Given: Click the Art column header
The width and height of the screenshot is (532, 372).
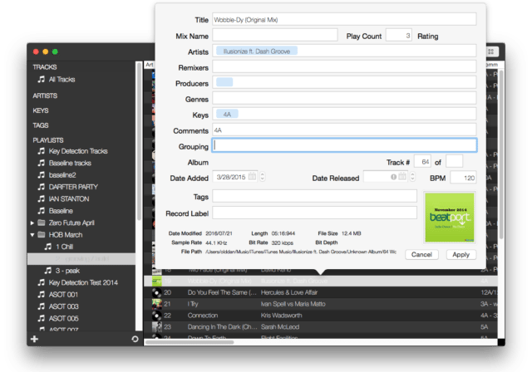Looking at the screenshot, I should click(x=150, y=65).
